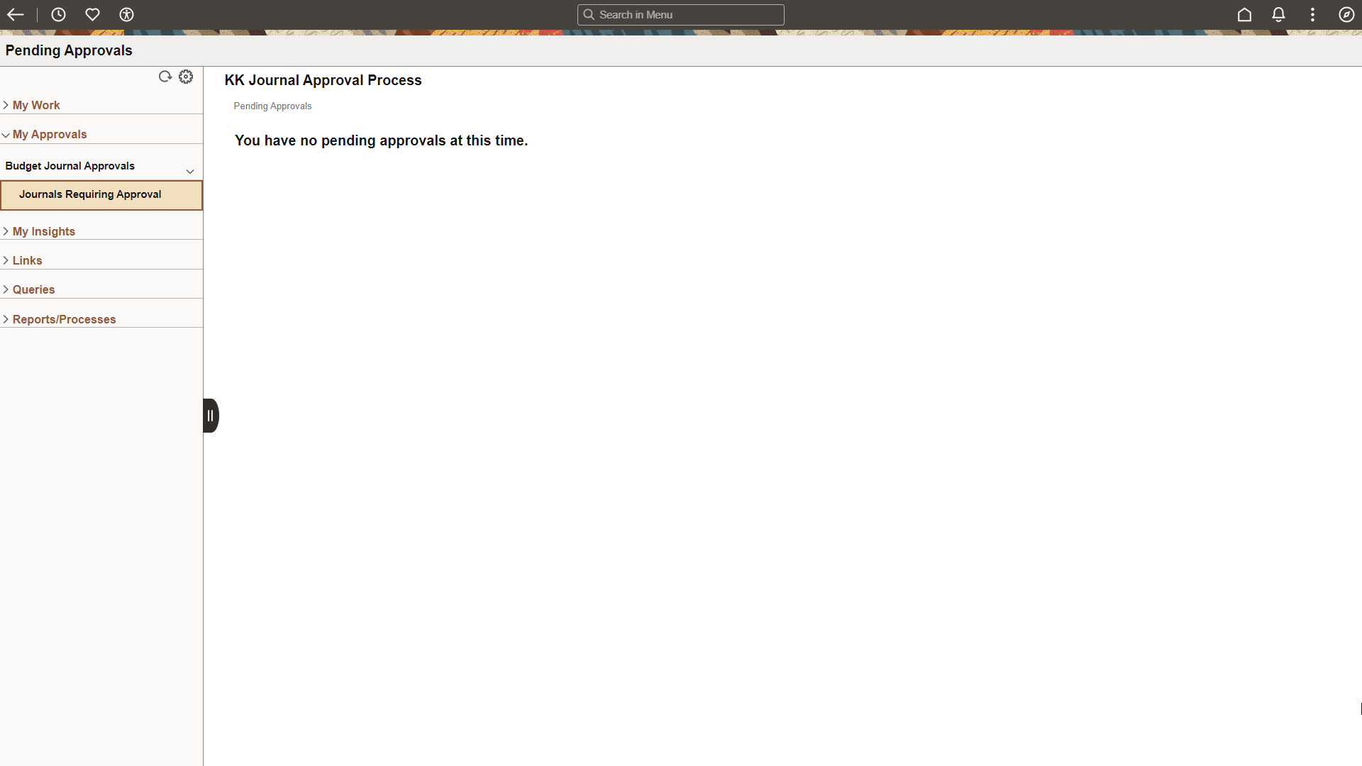This screenshot has height=766, width=1362.
Task: Open the Queries section
Action: coord(33,289)
